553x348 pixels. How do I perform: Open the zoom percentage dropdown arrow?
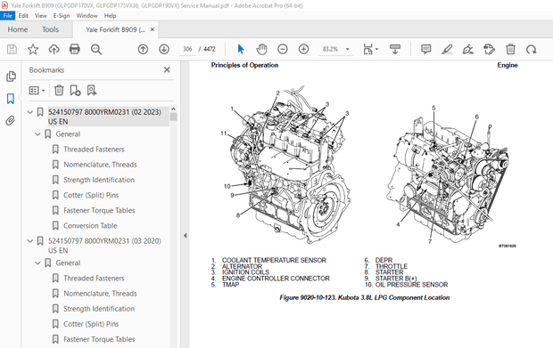pos(347,49)
